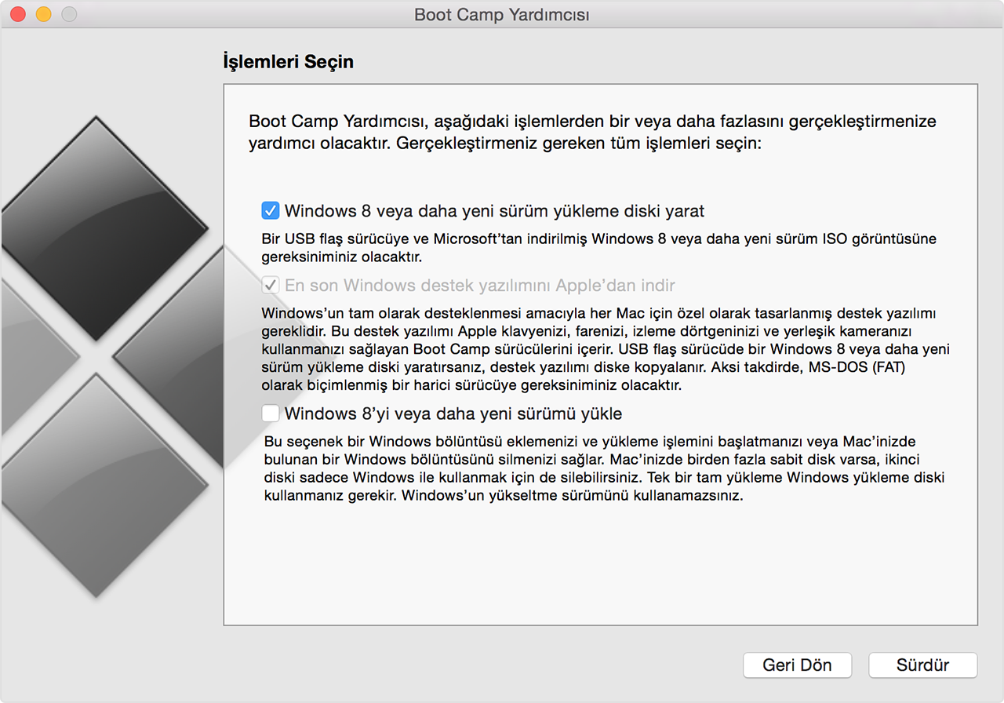Image resolution: width=1004 pixels, height=703 pixels.
Task: Click the paragraph starting "Bir USB flaş sürücüye"
Action: coord(598,247)
